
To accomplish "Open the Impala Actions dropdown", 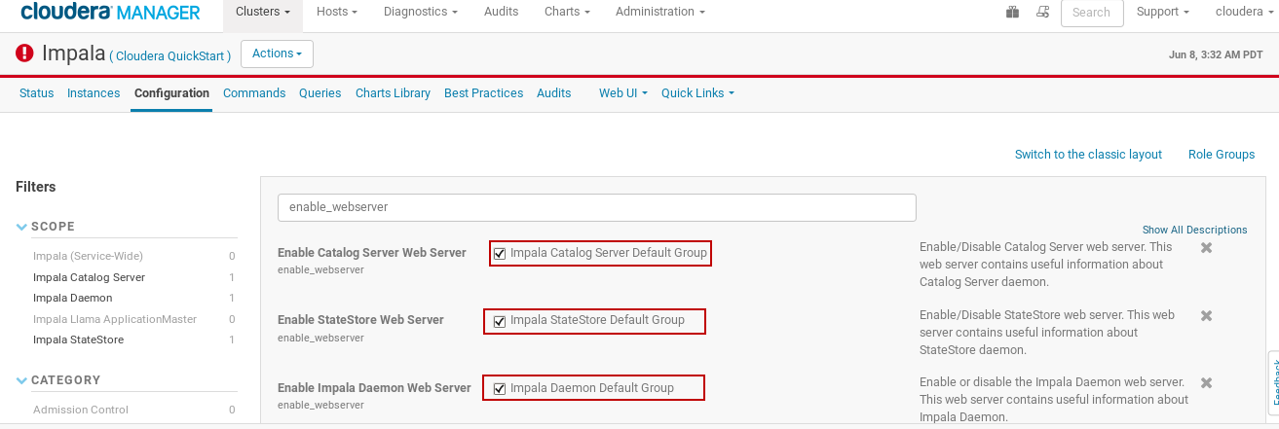I will 277,54.
